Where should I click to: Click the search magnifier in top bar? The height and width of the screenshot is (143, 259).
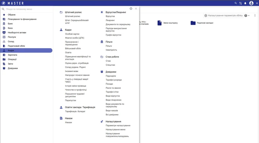(236, 3)
